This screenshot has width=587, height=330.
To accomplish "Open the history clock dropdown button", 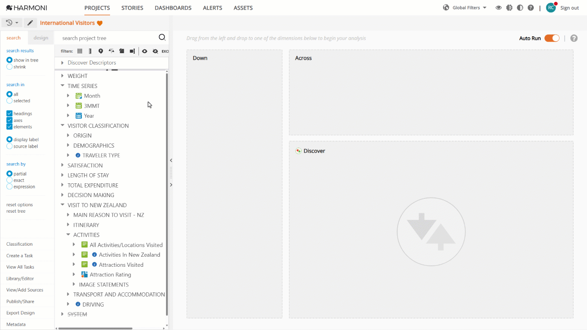I will tap(12, 22).
